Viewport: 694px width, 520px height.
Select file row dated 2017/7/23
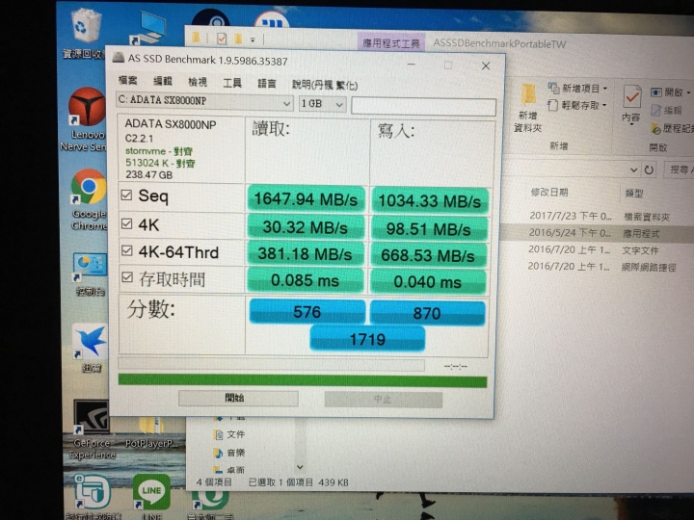click(x=598, y=217)
